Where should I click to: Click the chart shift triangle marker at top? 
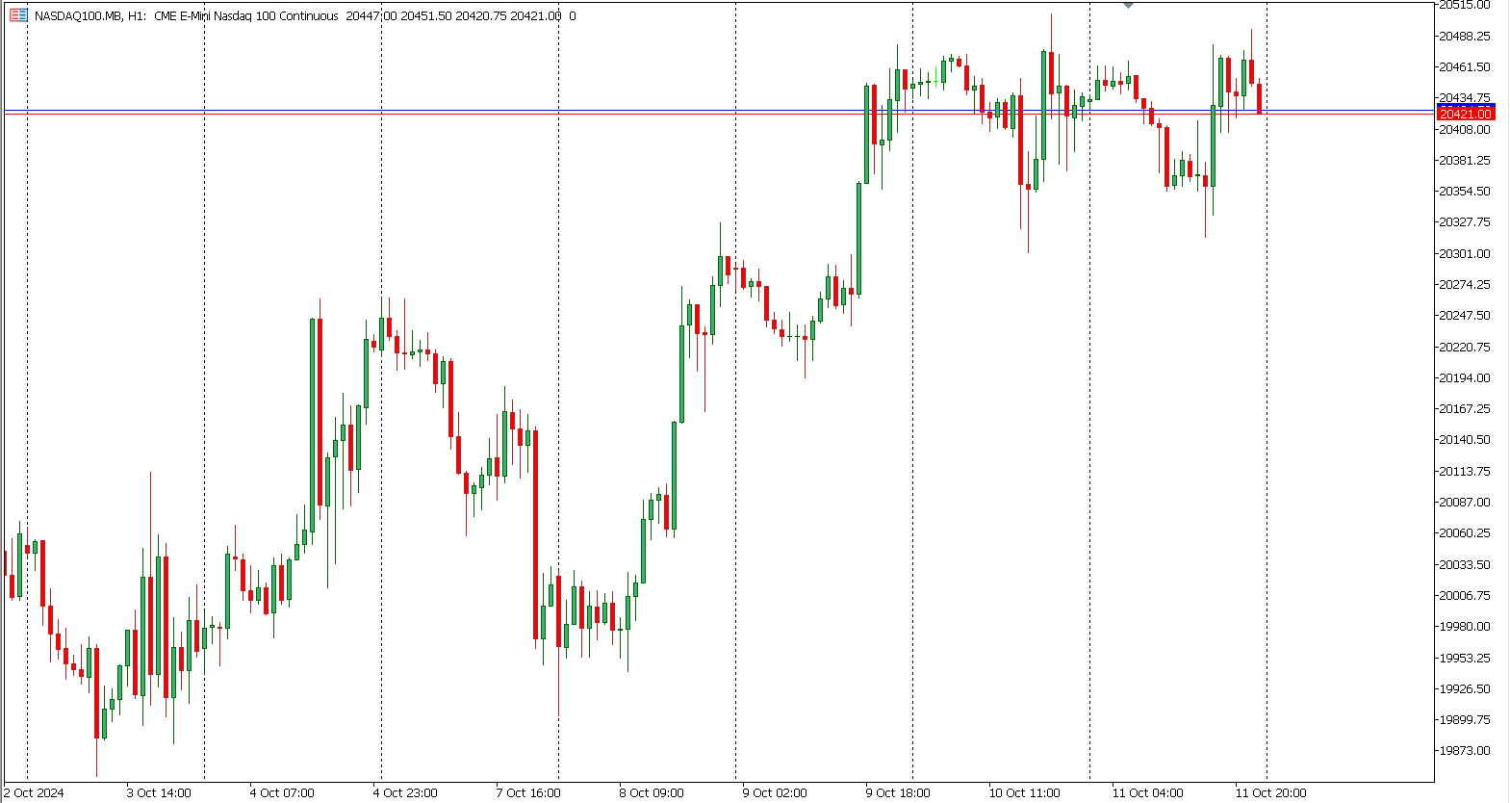[1129, 6]
